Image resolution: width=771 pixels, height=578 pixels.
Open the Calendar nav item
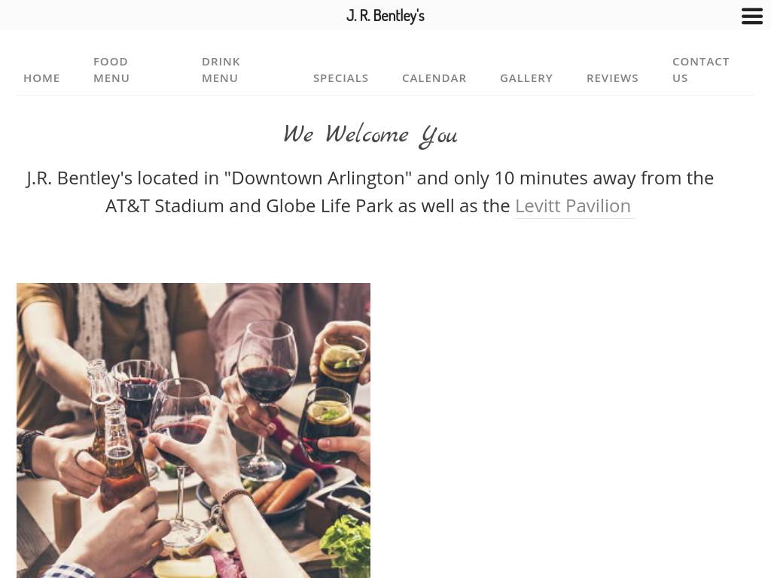[x=434, y=78]
